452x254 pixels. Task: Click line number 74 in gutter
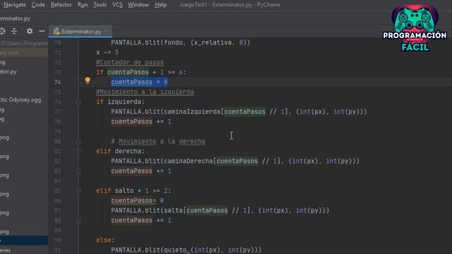[57, 82]
